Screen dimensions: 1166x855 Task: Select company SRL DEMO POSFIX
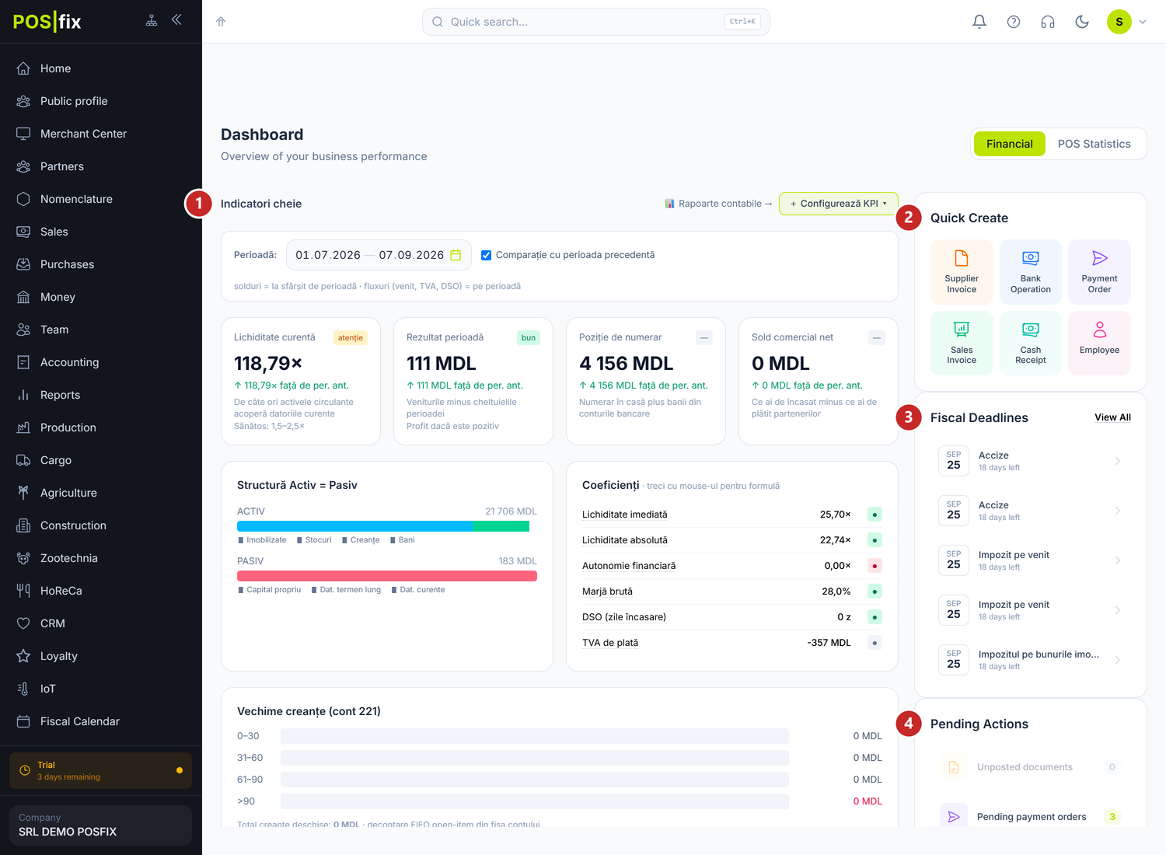(101, 825)
